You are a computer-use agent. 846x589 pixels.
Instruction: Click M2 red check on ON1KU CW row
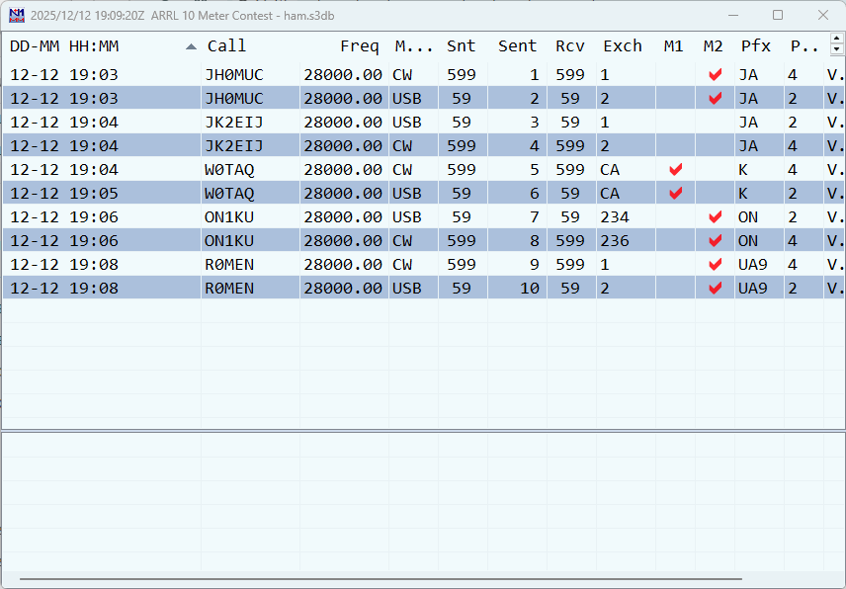715,241
